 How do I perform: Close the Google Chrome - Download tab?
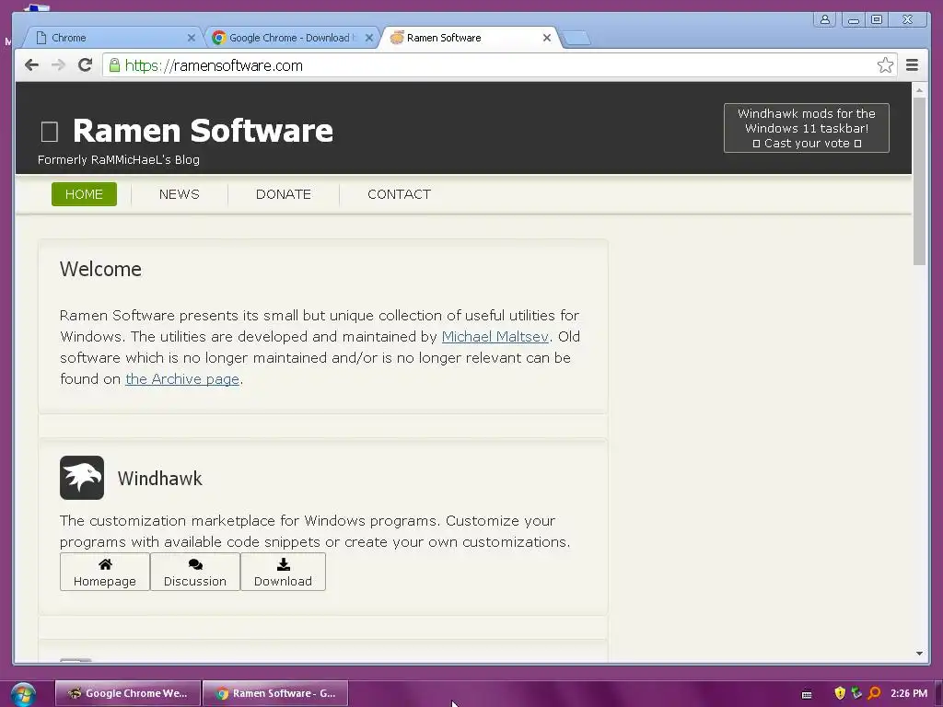point(369,38)
